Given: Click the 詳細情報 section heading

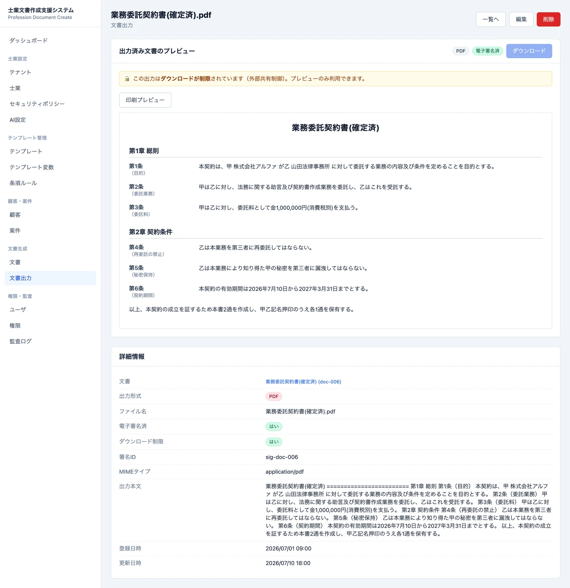Looking at the screenshot, I should tap(132, 357).
